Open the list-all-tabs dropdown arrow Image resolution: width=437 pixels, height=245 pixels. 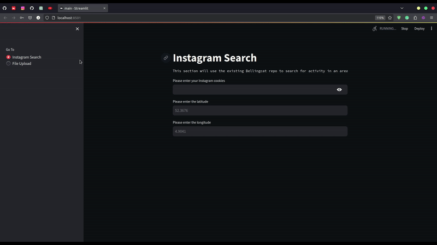point(402,8)
